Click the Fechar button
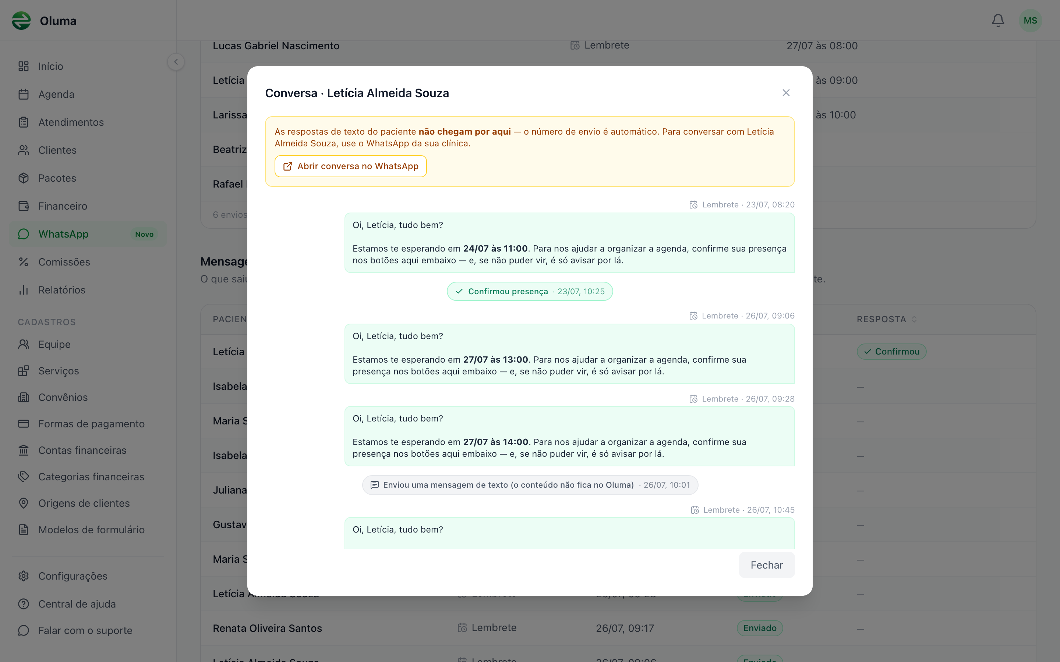The image size is (1060, 662). click(767, 565)
